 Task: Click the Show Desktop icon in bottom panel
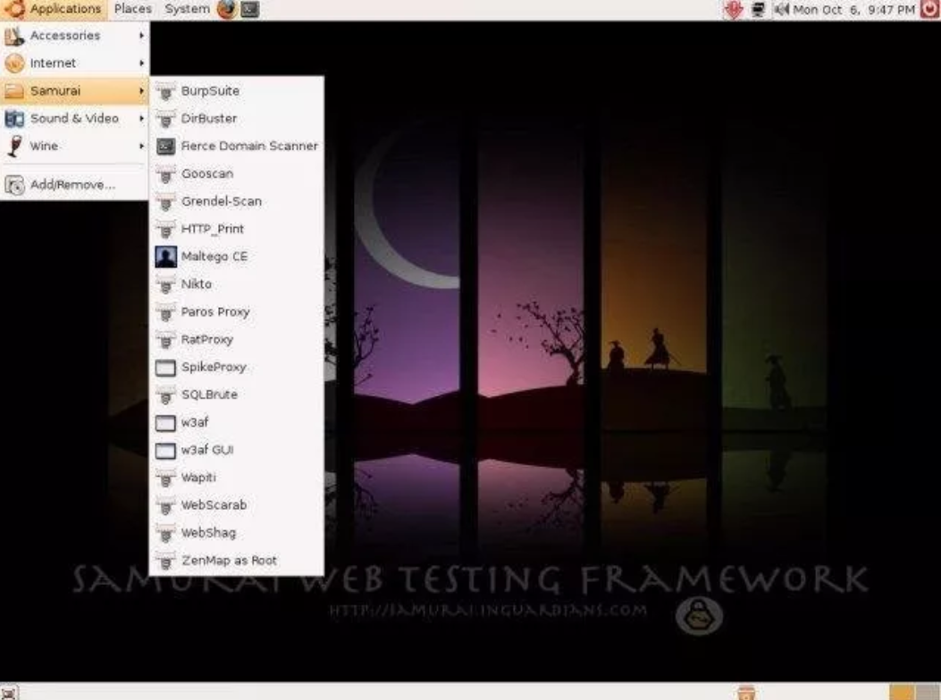tap(9, 693)
